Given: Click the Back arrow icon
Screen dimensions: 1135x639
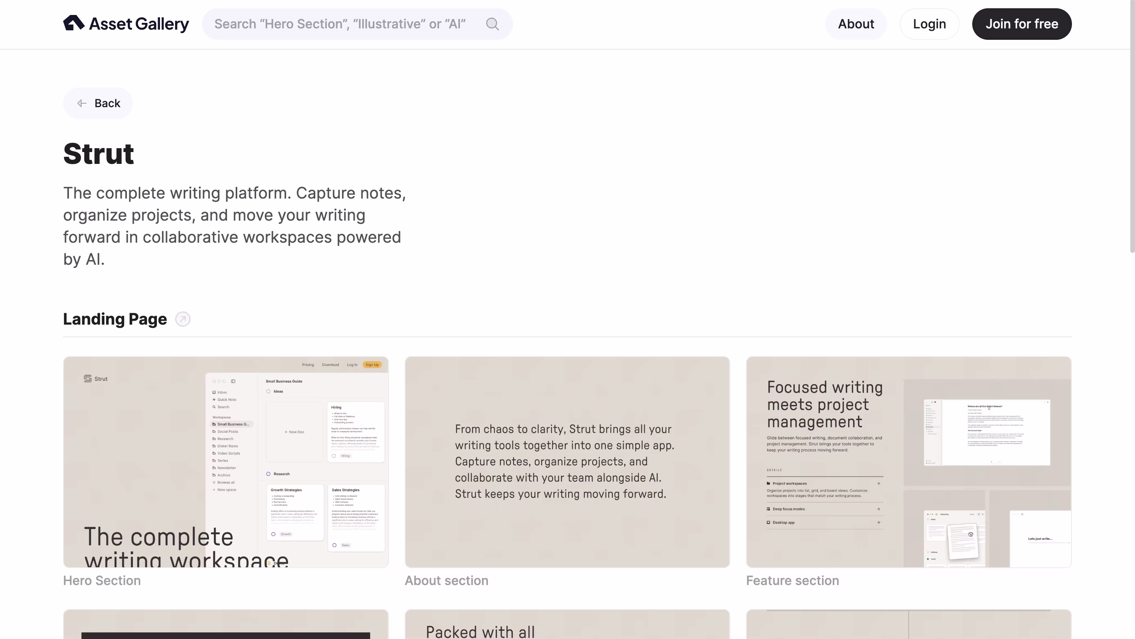Looking at the screenshot, I should click(82, 103).
